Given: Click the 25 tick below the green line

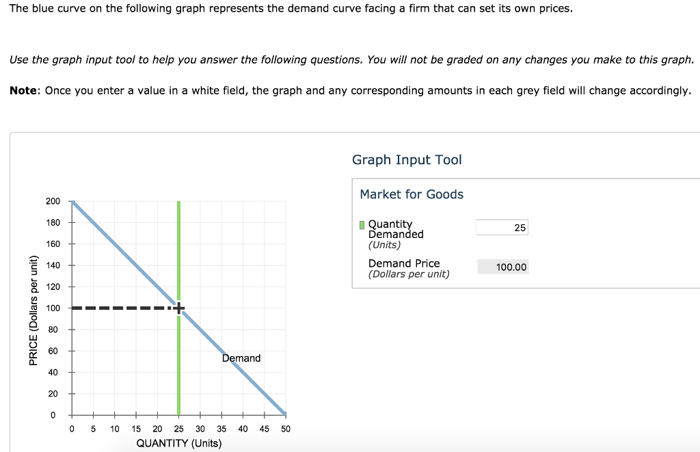Looking at the screenshot, I should point(178,428).
